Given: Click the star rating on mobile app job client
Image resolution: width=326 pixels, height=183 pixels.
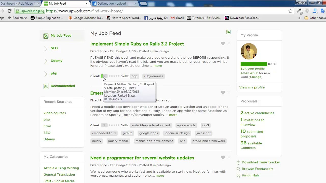Looking at the screenshot, I should (x=114, y=125).
